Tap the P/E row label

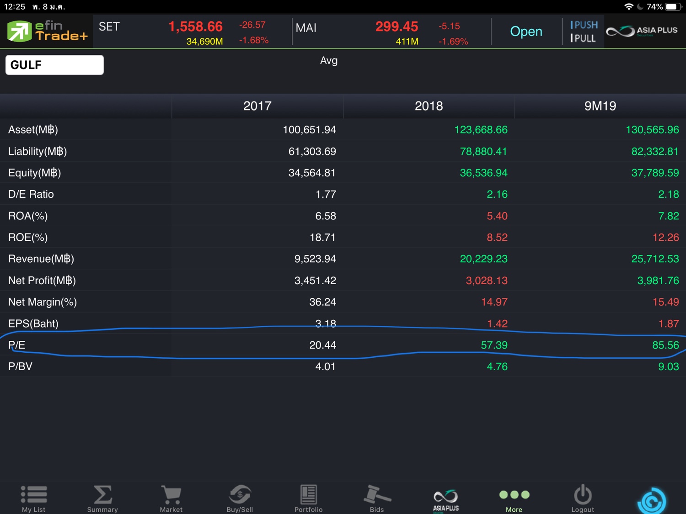[x=17, y=345]
